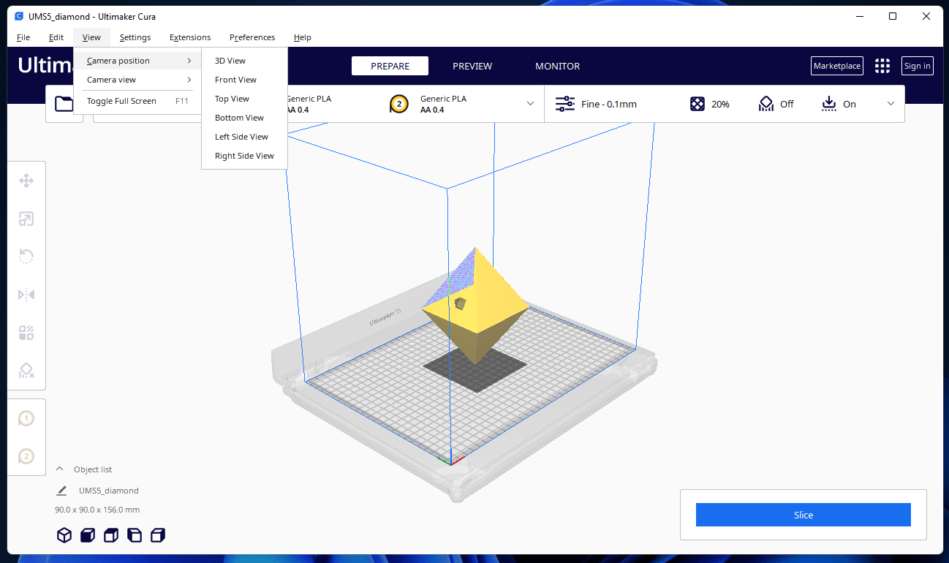Image resolution: width=949 pixels, height=563 pixels.
Task: Click the 90.0 x 90.0 x 156.0 mm dimensions
Action: tap(97, 510)
